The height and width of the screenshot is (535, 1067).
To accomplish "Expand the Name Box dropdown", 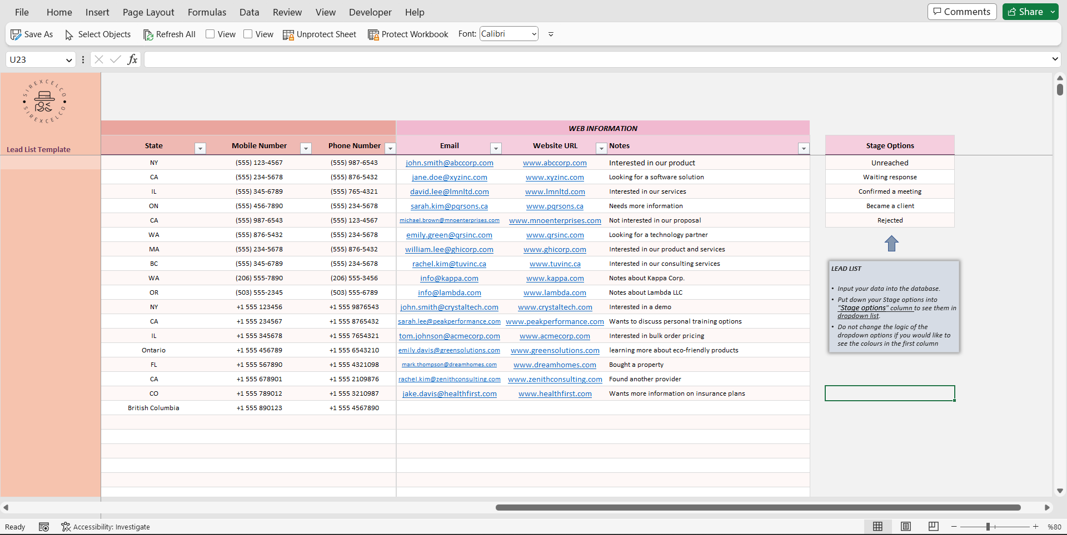I will pyautogui.click(x=69, y=60).
